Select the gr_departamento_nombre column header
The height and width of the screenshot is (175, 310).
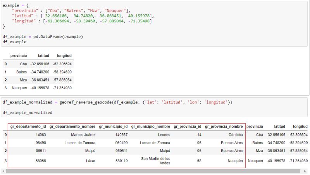coord(72,127)
